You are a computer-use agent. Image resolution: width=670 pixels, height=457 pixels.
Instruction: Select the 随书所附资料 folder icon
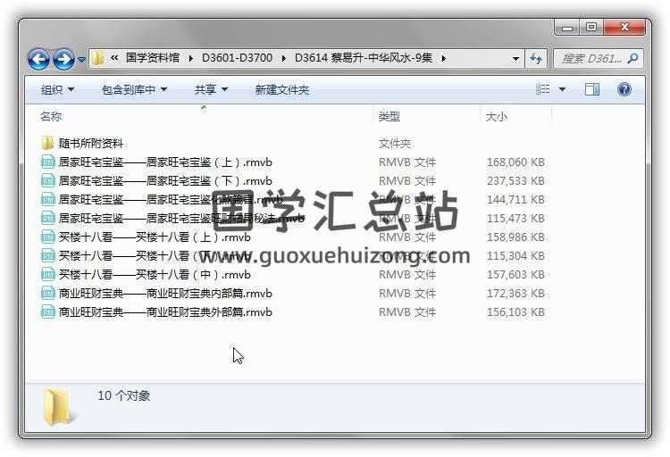point(47,143)
